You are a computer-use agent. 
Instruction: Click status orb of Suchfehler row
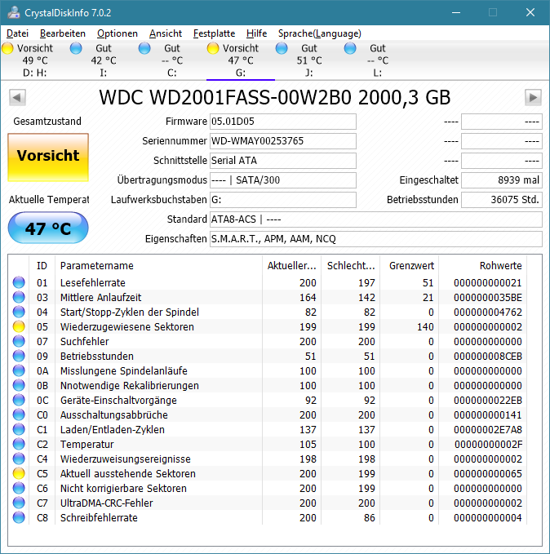pos(19,341)
